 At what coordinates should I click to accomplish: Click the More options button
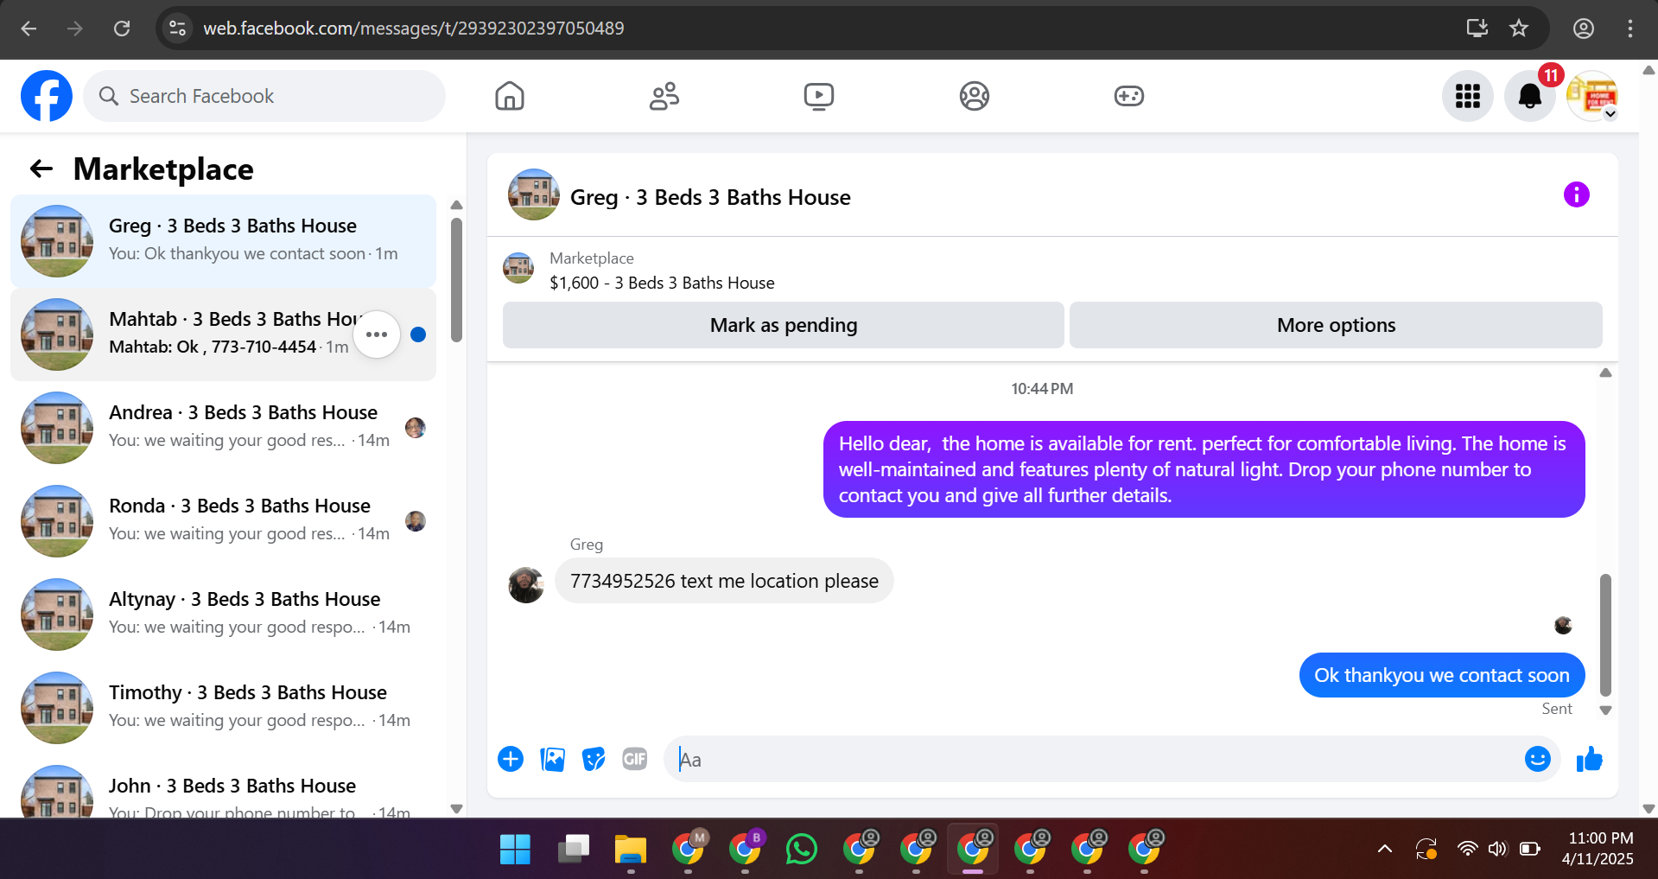(x=1336, y=325)
